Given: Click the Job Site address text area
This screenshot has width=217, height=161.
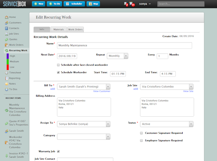Looking at the screenshot, I should click(x=167, y=107).
